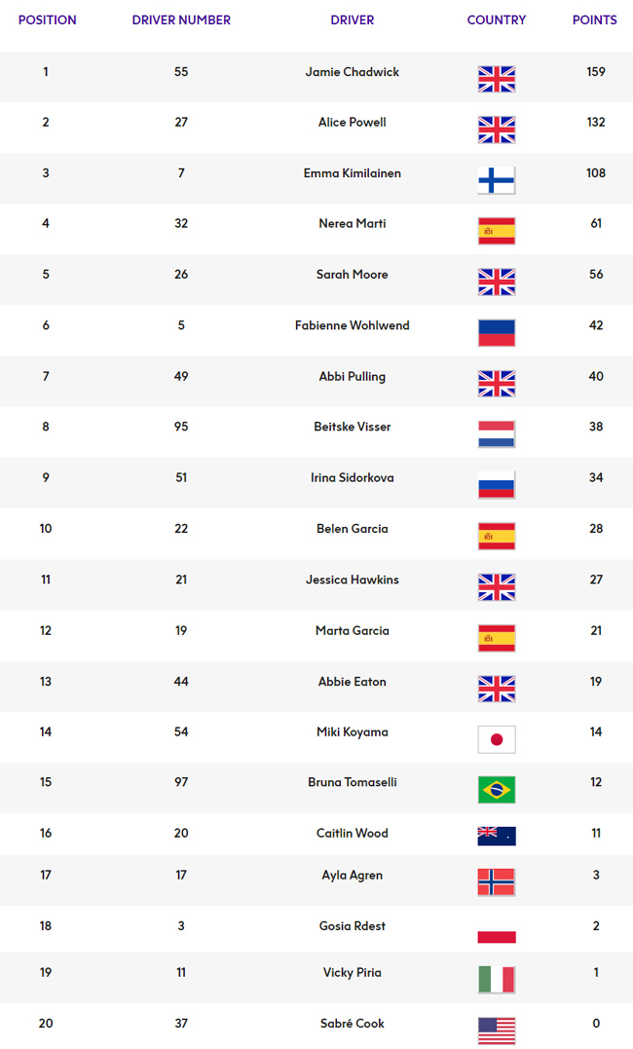Click the Finland flag beside Emma Kimilainen
The height and width of the screenshot is (1049, 633).
click(497, 180)
